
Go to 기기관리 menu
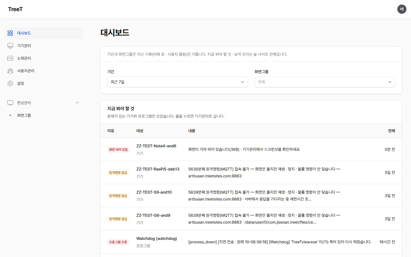coord(44,46)
